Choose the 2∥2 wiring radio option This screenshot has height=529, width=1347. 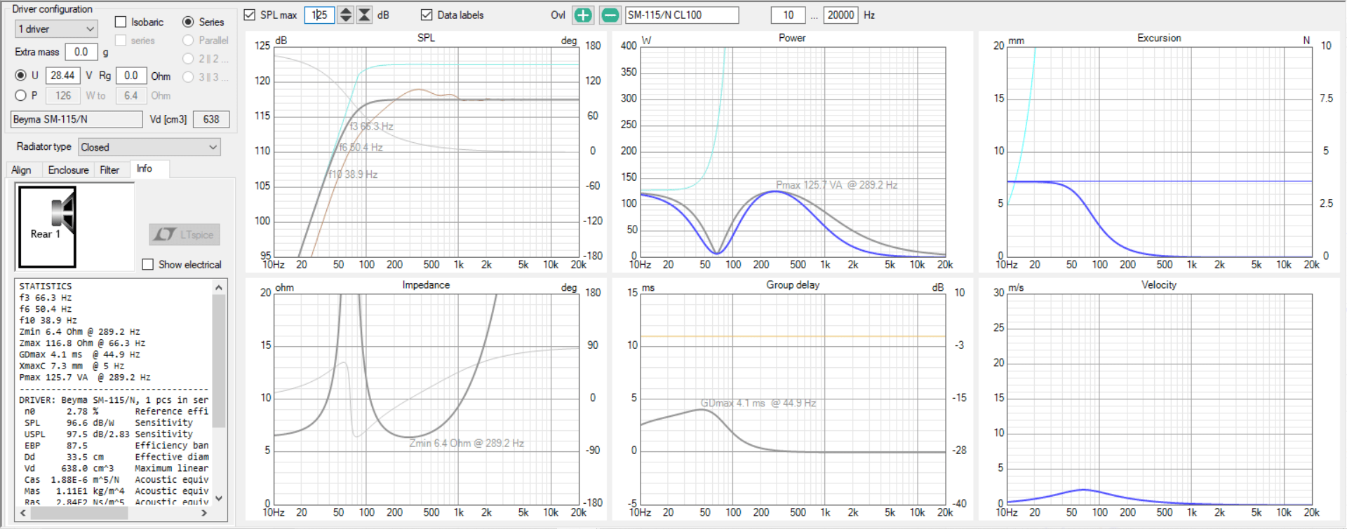pyautogui.click(x=188, y=59)
